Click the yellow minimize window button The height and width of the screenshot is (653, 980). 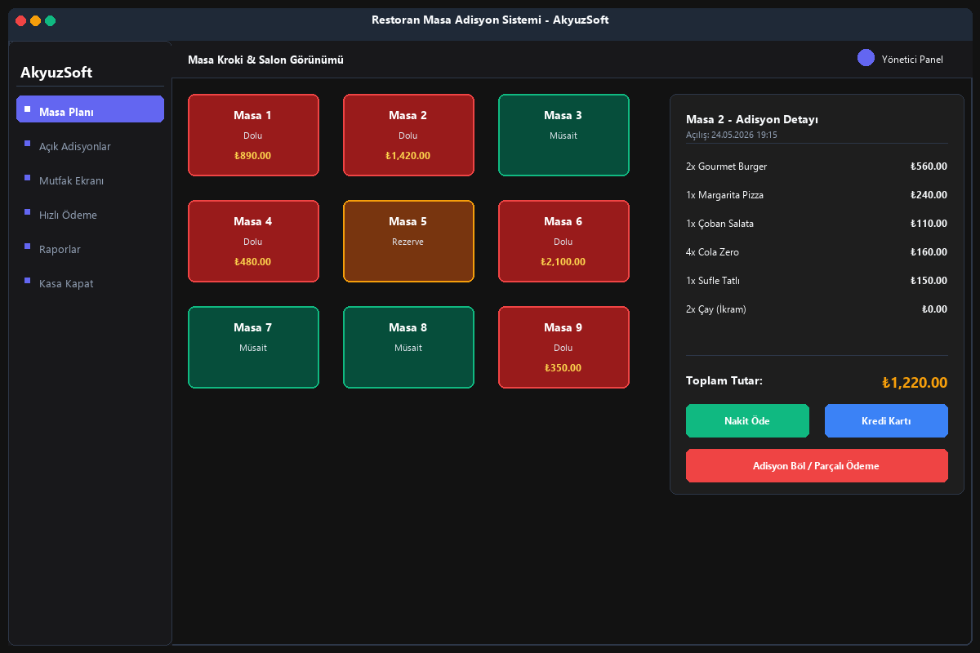[36, 20]
